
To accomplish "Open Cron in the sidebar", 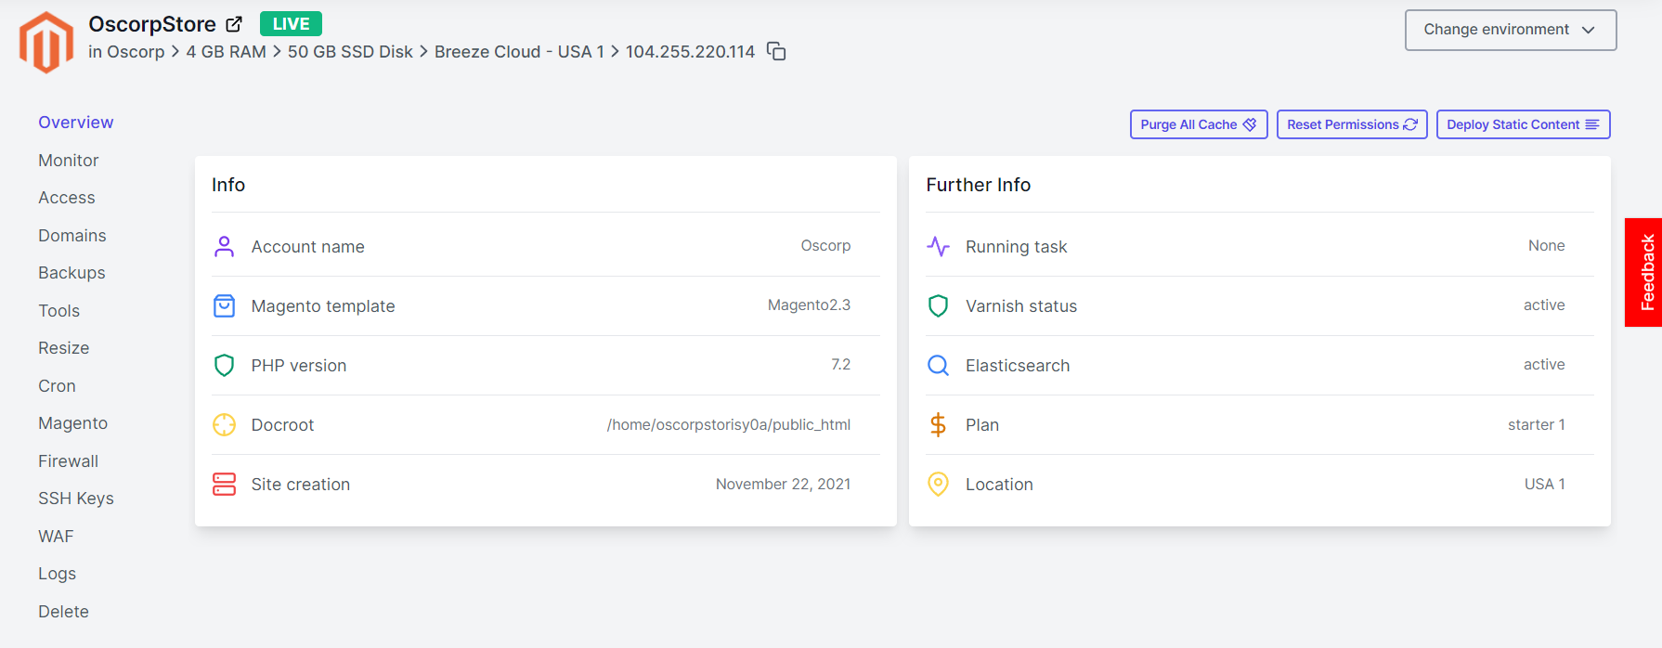I will 57,386.
